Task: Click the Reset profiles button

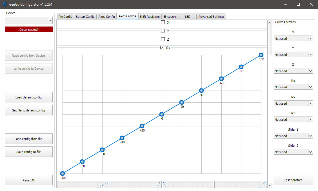Action: pos(293,180)
